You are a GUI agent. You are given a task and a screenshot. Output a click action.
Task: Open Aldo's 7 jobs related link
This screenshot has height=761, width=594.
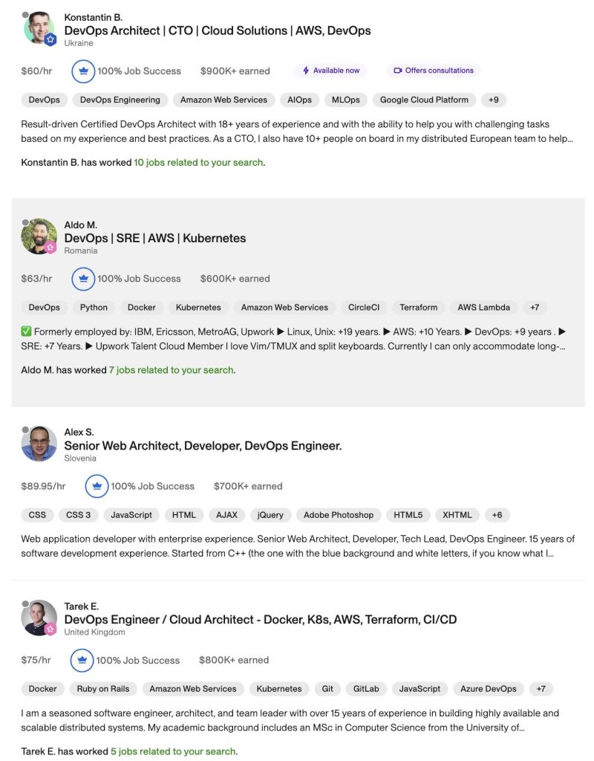click(x=172, y=370)
